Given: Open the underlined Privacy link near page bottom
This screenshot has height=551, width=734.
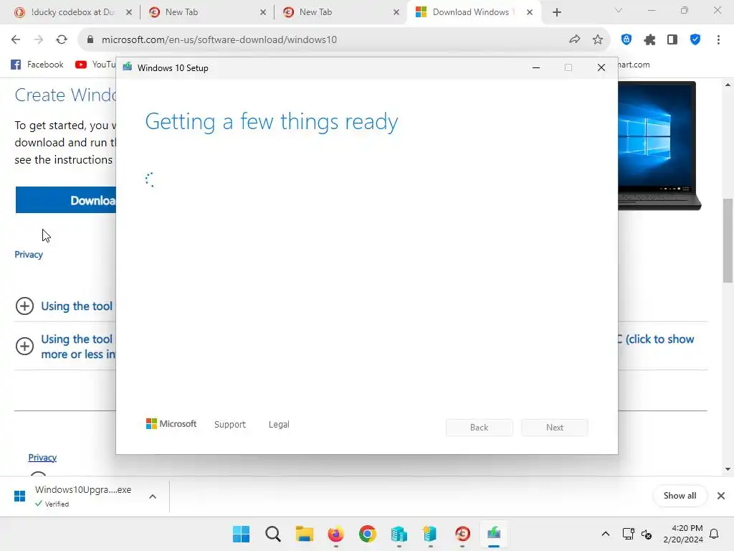Looking at the screenshot, I should click(42, 457).
